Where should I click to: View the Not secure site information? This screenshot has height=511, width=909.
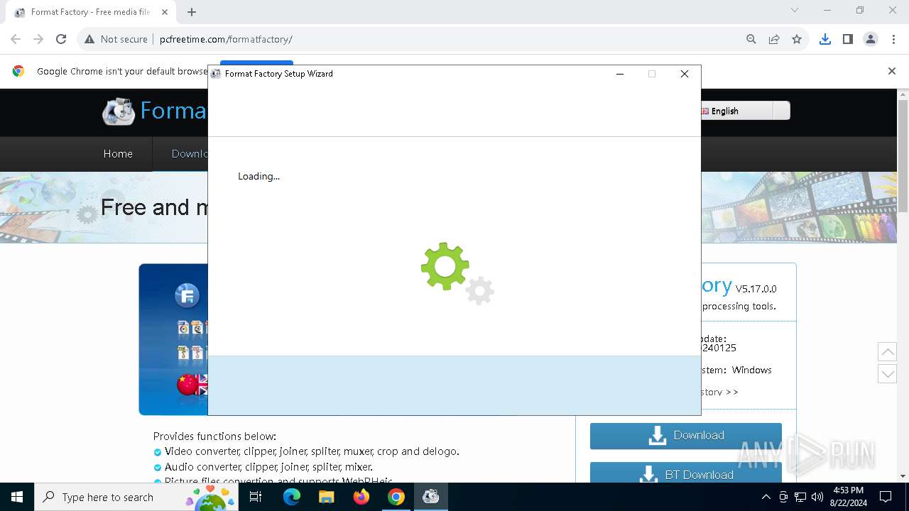[116, 39]
